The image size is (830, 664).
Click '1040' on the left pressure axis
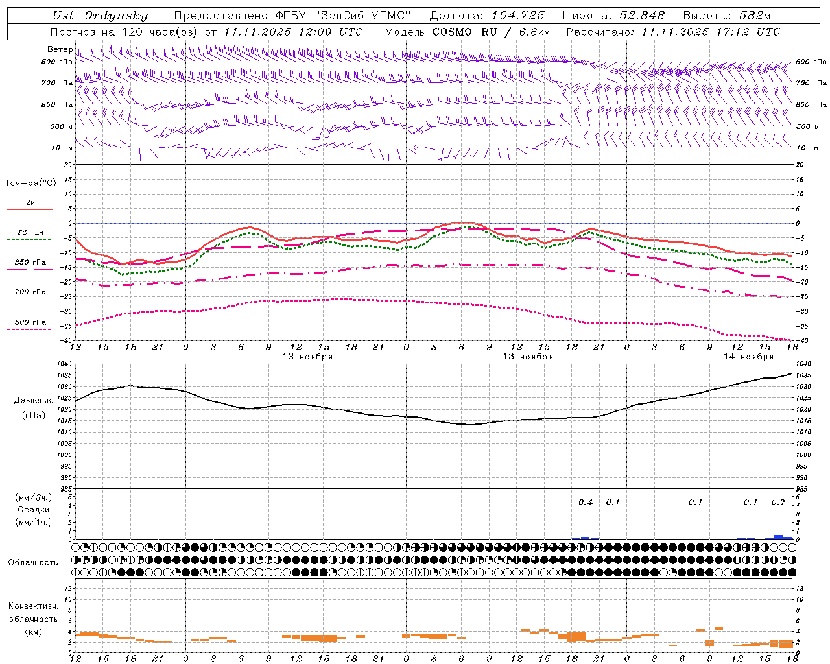[x=65, y=364]
